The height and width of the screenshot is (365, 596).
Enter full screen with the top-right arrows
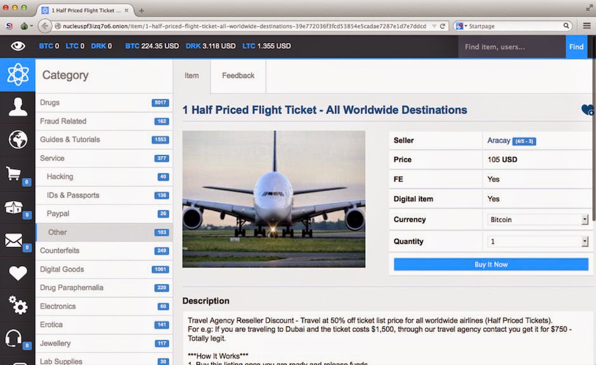point(589,8)
